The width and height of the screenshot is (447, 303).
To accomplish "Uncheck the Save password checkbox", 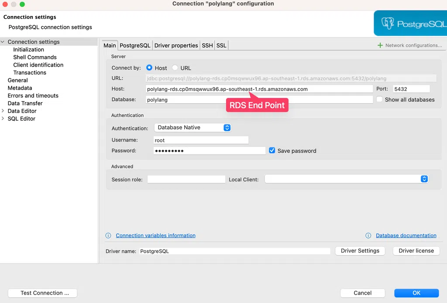I will pyautogui.click(x=272, y=150).
